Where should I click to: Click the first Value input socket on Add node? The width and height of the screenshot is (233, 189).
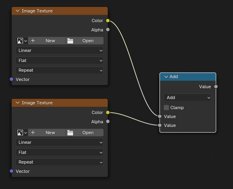pos(160,116)
